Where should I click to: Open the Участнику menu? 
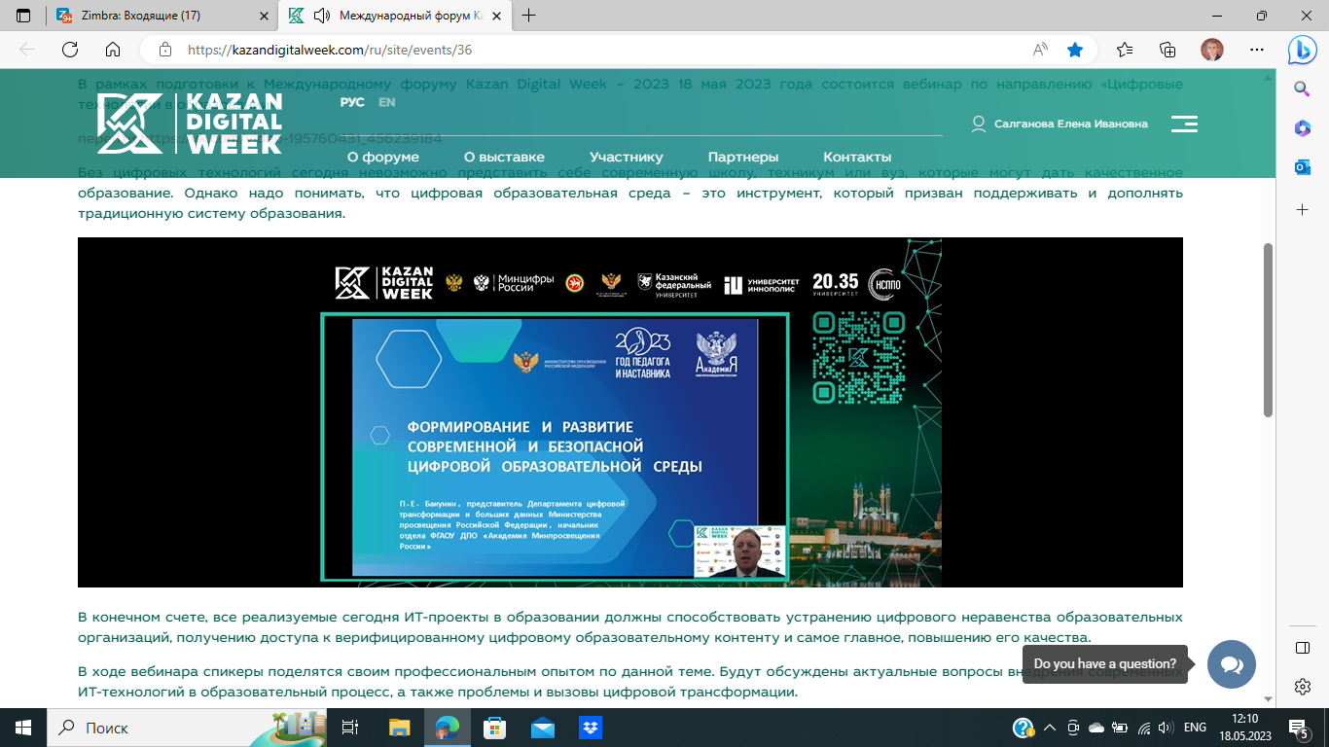point(627,157)
